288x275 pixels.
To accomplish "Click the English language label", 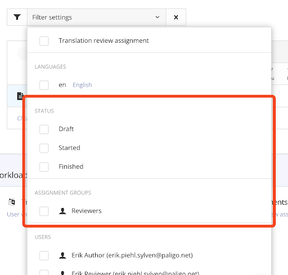I will (x=82, y=85).
